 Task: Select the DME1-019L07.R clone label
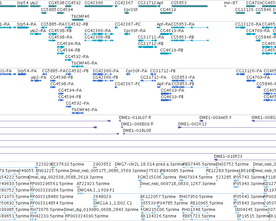click(135, 118)
